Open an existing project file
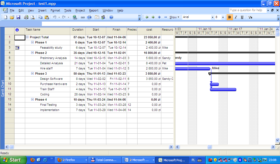 pyautogui.click(x=12, y=17)
